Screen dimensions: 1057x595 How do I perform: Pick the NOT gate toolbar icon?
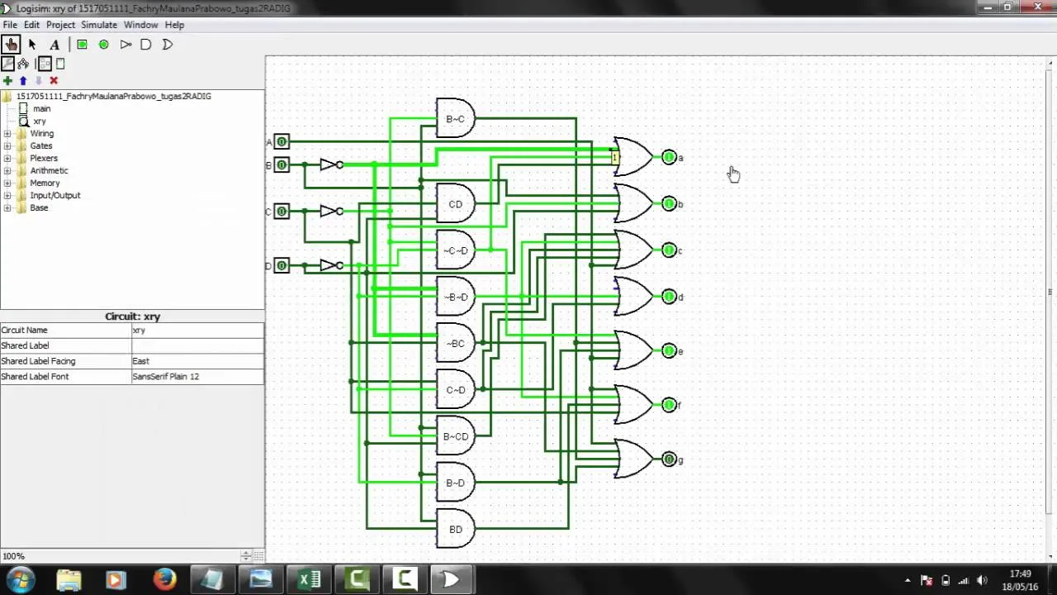(x=126, y=45)
